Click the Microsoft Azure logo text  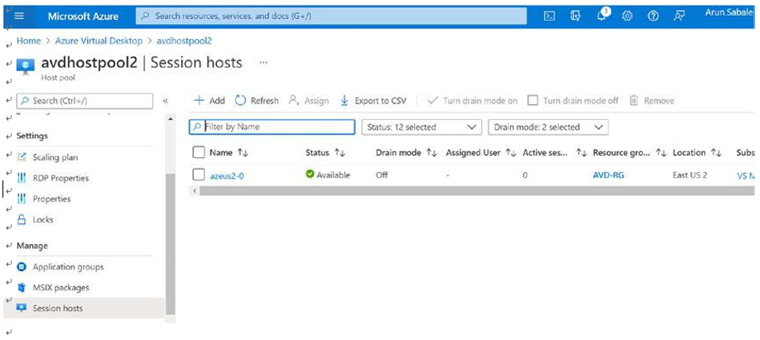pos(83,16)
